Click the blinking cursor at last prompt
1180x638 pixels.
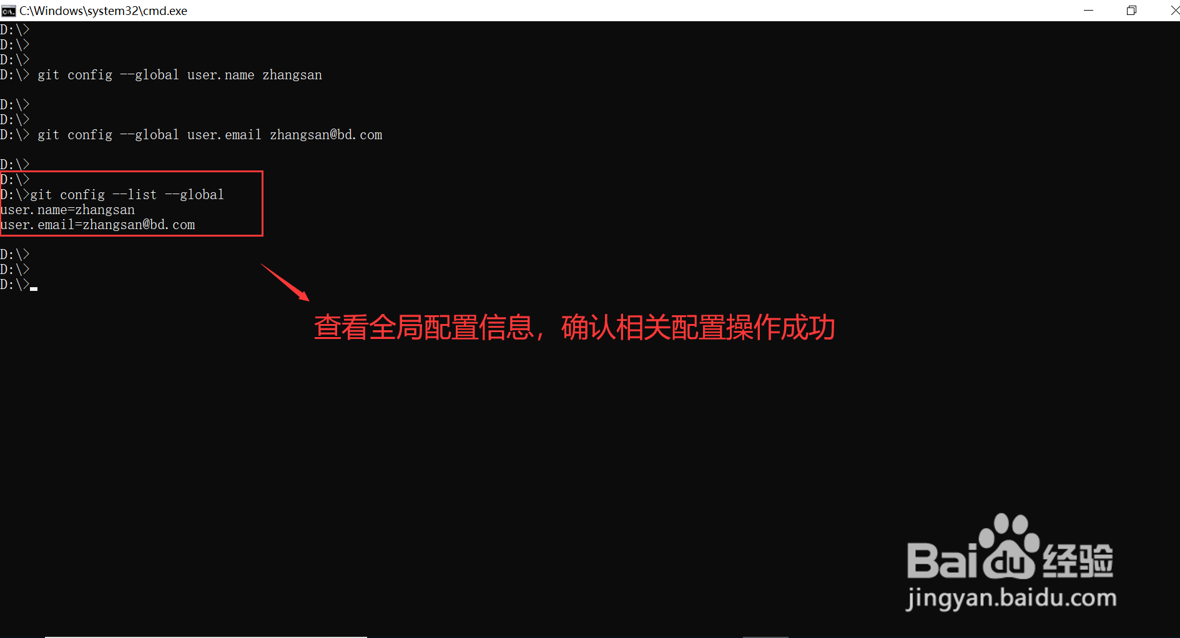tap(34, 288)
